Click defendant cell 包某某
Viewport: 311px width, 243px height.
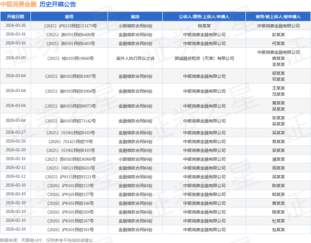click(x=279, y=230)
